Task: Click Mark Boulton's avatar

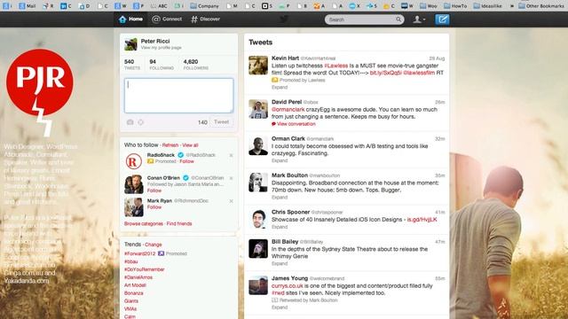Action: point(258,183)
